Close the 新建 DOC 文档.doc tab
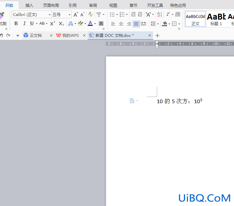 [150, 36]
